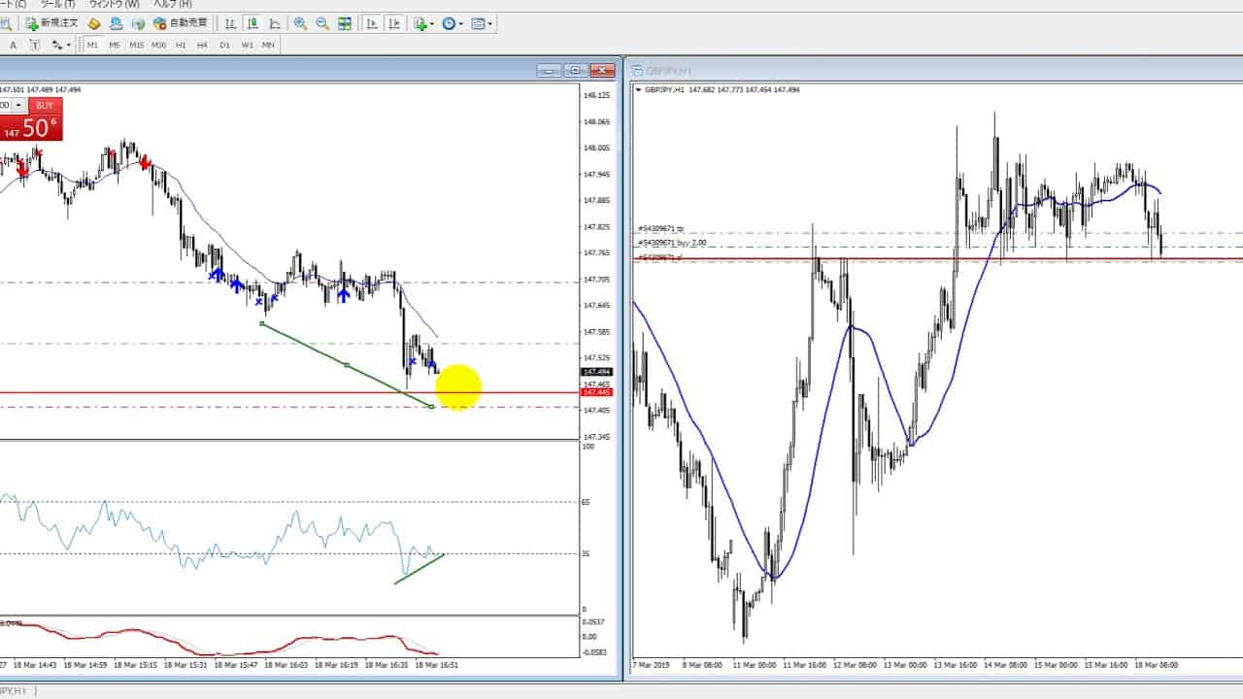The width and height of the screenshot is (1243, 699).
Task: Select the text label T tool
Action: pos(35,45)
